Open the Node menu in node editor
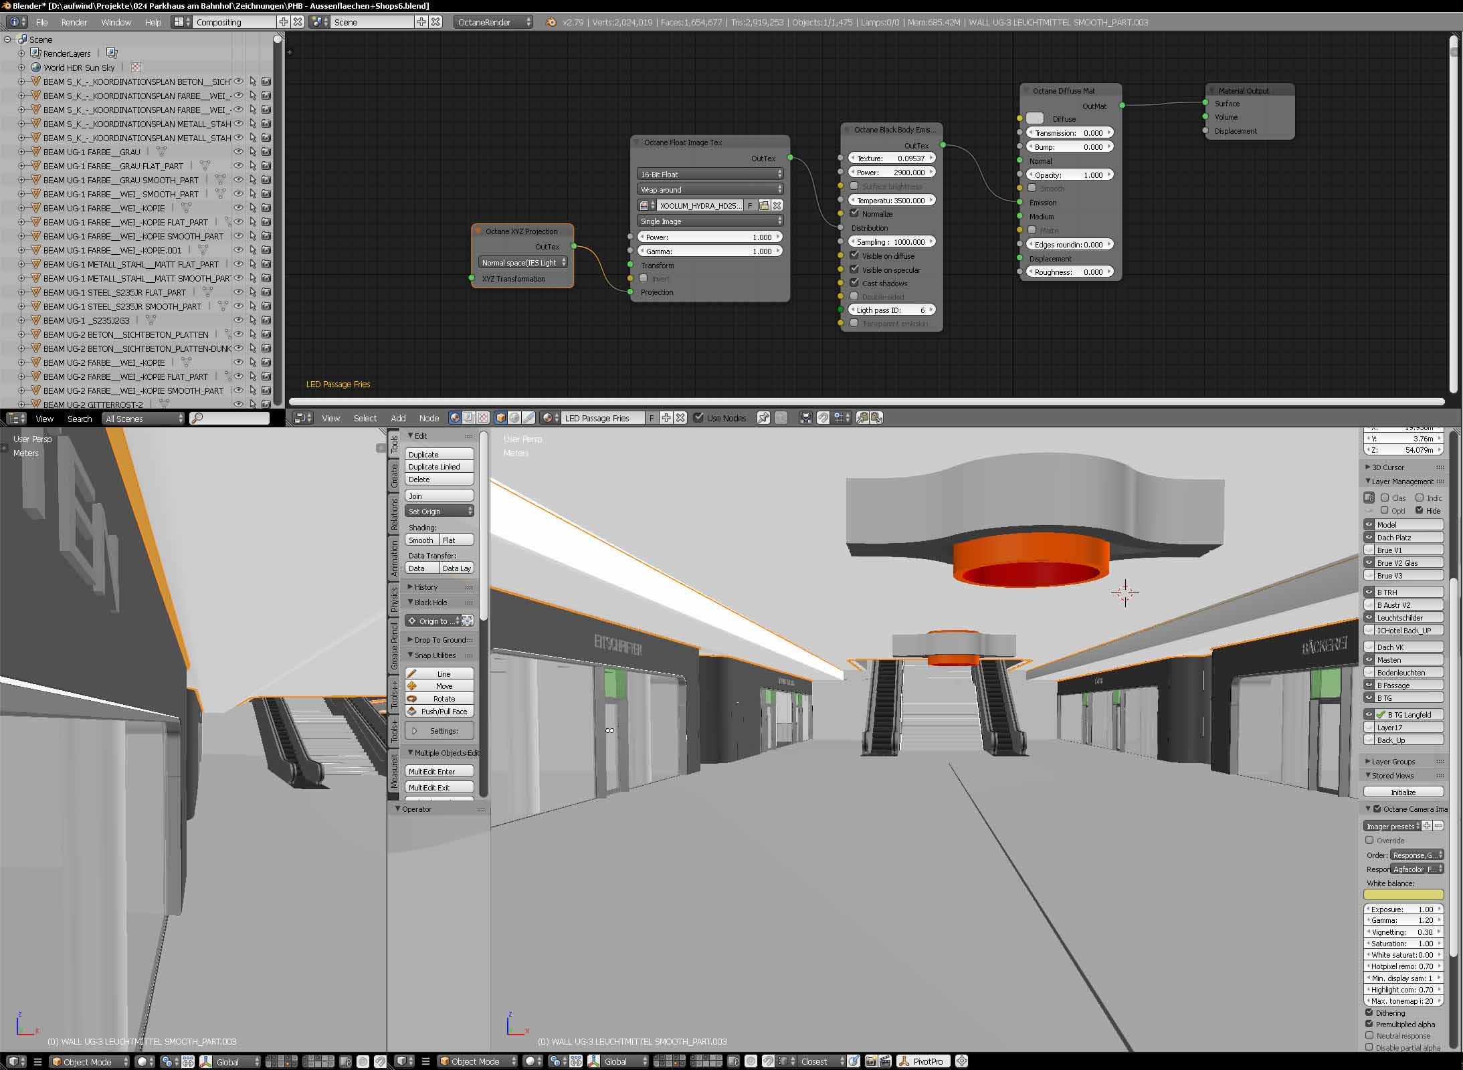 [429, 418]
